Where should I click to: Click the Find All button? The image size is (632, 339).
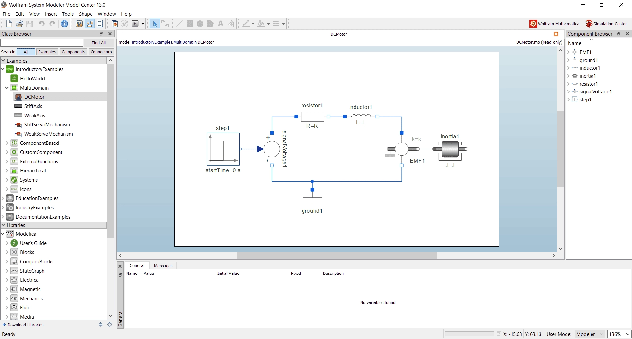(x=99, y=43)
